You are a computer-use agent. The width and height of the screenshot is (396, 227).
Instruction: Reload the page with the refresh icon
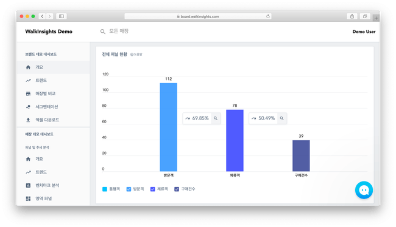(268, 16)
